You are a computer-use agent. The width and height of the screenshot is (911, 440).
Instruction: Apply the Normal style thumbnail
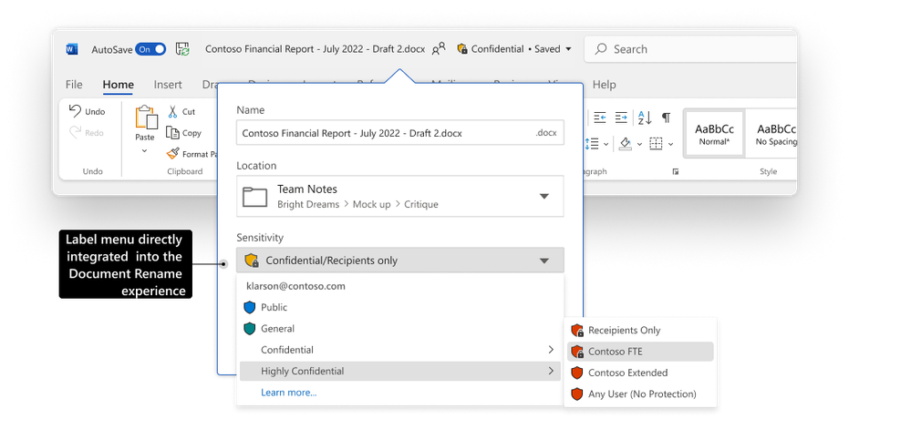(x=714, y=134)
